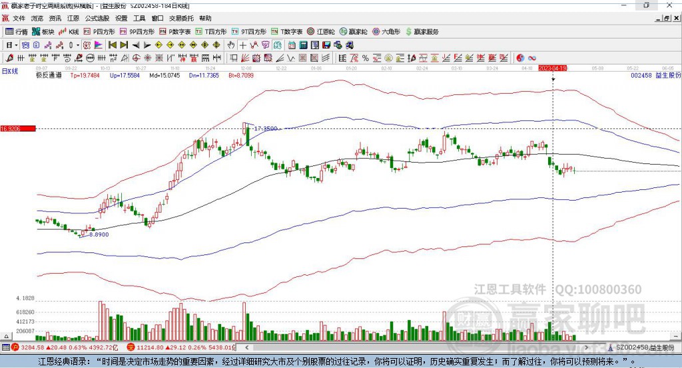Click the last yellow diamond arrow icon
The width and height of the screenshot is (682, 368).
point(216,45)
